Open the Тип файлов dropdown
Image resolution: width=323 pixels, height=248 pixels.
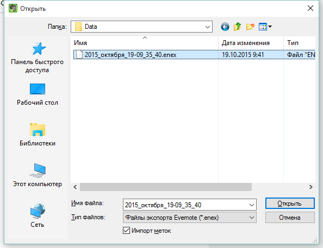click(190, 218)
